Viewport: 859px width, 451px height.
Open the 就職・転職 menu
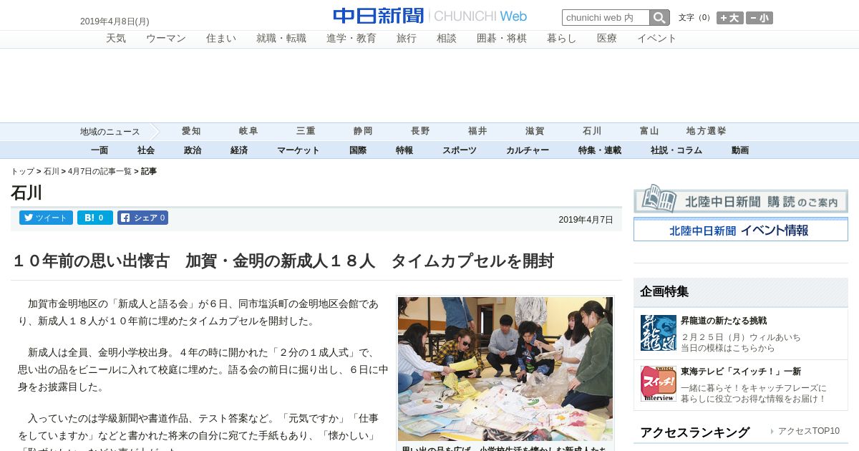tap(281, 39)
